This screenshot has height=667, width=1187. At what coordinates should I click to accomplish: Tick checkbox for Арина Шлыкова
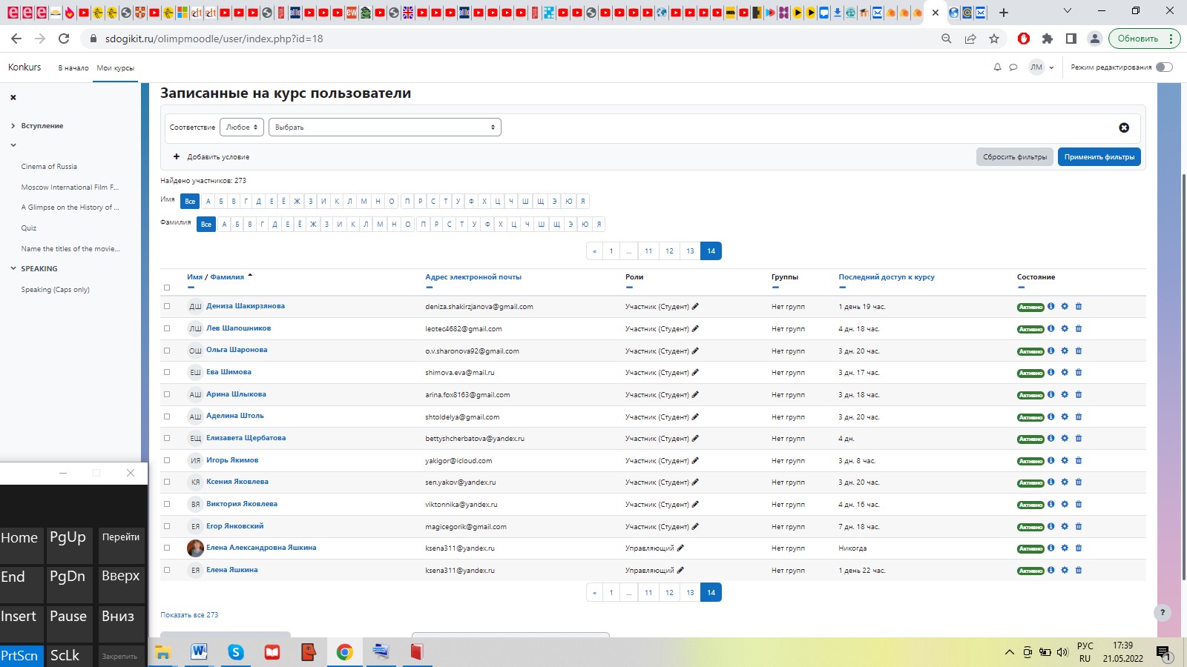pyautogui.click(x=167, y=394)
